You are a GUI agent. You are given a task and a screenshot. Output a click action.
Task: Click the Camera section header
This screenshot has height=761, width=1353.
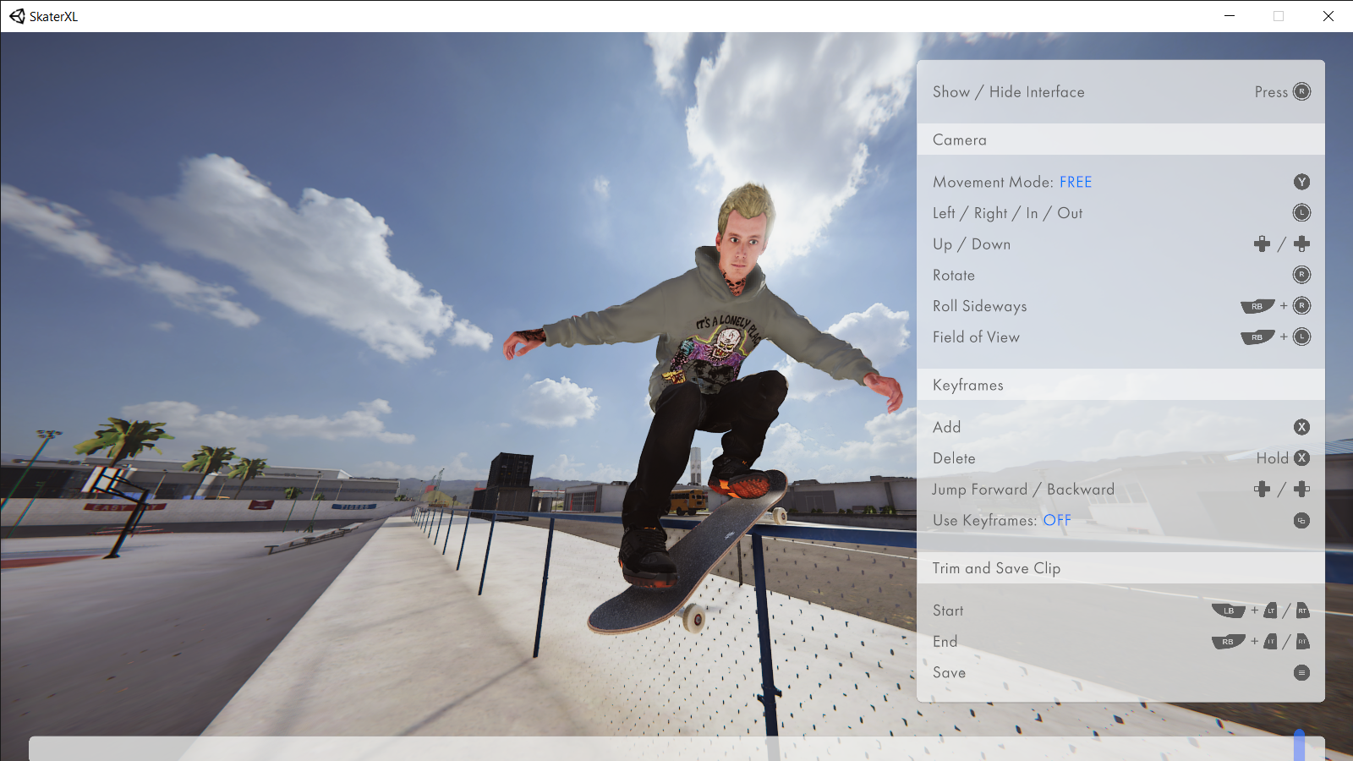pos(1120,140)
